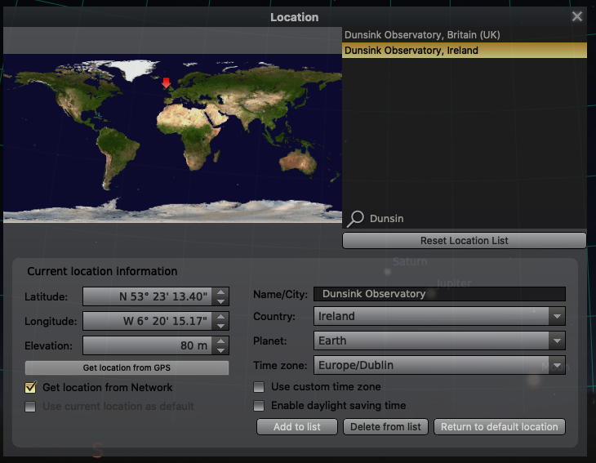Viewport: 596px width, 463px height.
Task: Select Dunsink Observatory, Ireland entry
Action: pos(464,50)
